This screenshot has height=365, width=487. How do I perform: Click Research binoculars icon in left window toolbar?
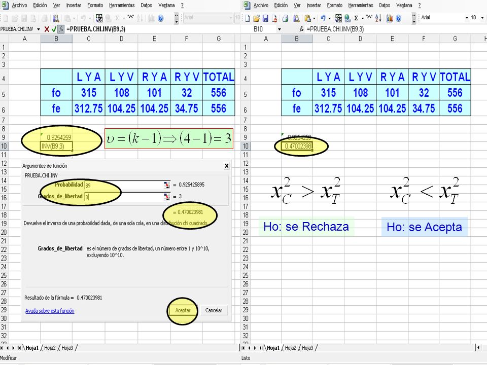pyautogui.click(x=56, y=18)
